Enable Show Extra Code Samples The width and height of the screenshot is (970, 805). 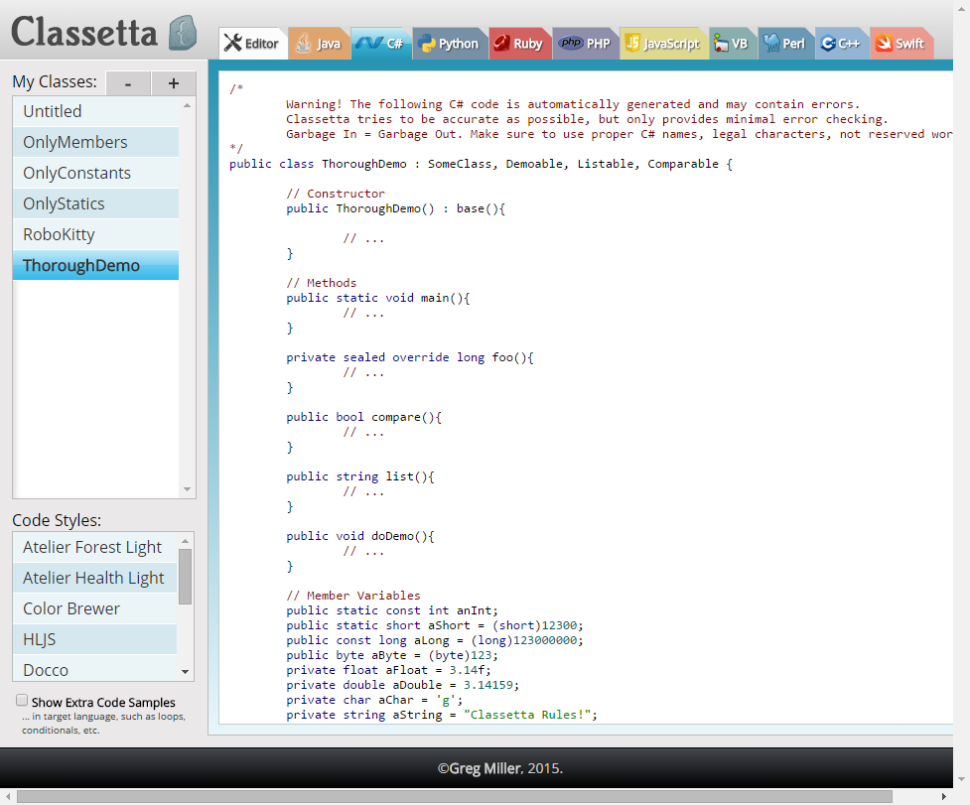[21, 699]
